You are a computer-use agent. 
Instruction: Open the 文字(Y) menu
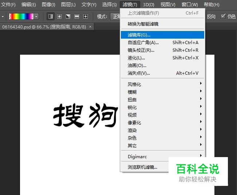tap(89, 4)
